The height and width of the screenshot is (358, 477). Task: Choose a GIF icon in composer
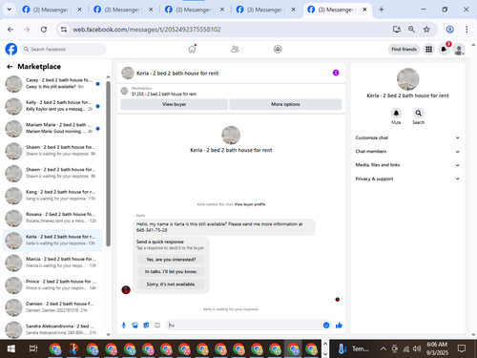[x=157, y=326]
